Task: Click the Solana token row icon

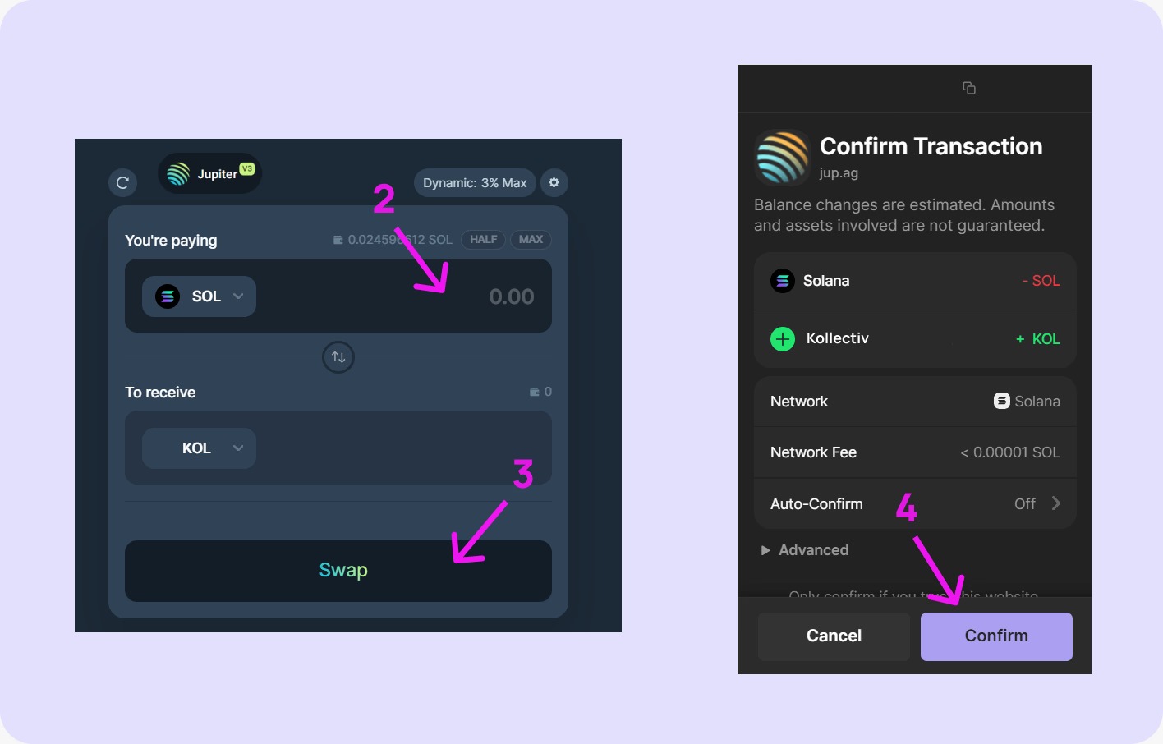Action: 783,281
